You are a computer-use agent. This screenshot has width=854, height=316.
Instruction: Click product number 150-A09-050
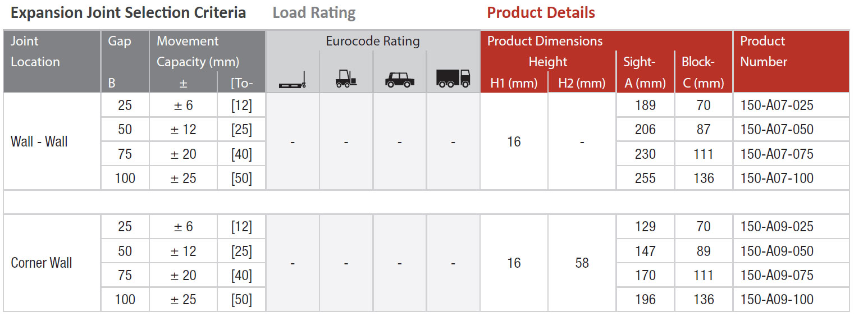click(x=777, y=251)
